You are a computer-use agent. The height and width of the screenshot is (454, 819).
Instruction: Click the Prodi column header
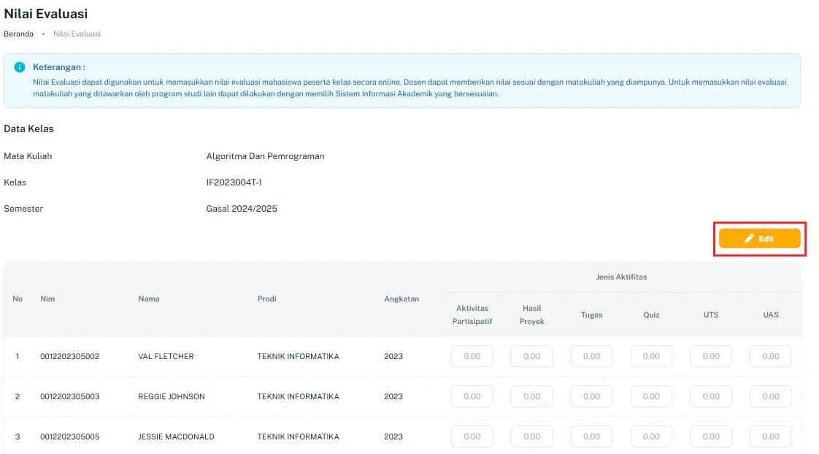coord(267,299)
